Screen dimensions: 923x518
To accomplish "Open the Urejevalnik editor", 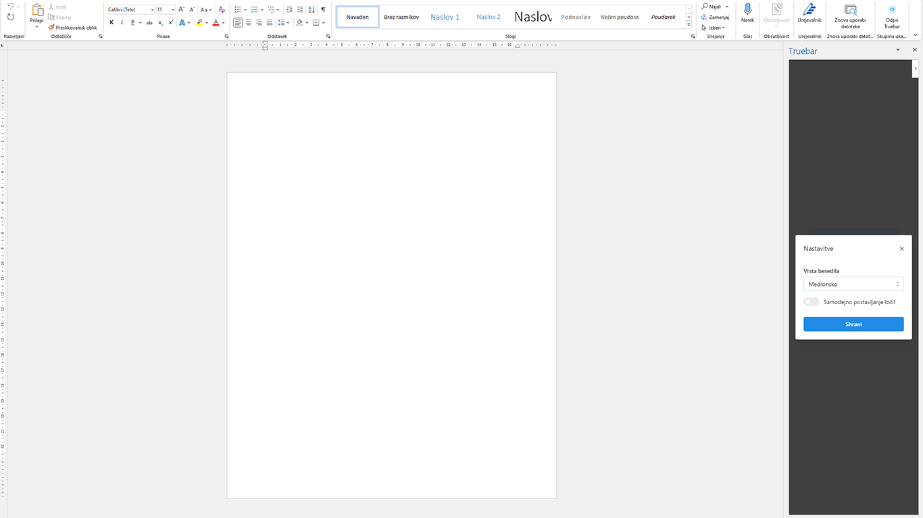I will (x=809, y=13).
